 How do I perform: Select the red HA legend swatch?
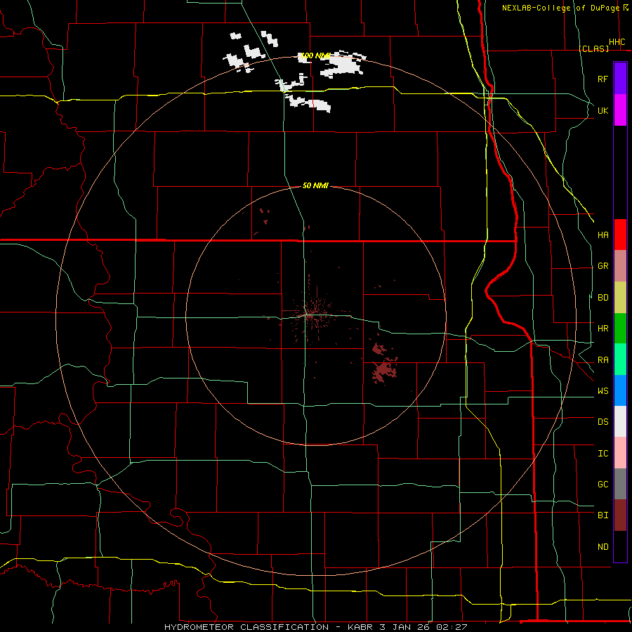tap(620, 235)
